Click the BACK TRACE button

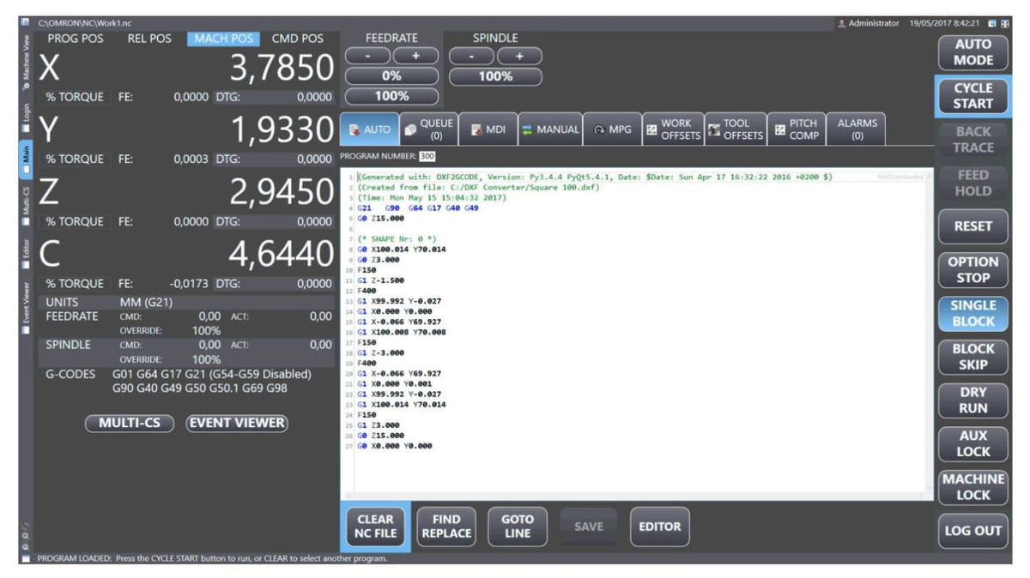pos(972,139)
